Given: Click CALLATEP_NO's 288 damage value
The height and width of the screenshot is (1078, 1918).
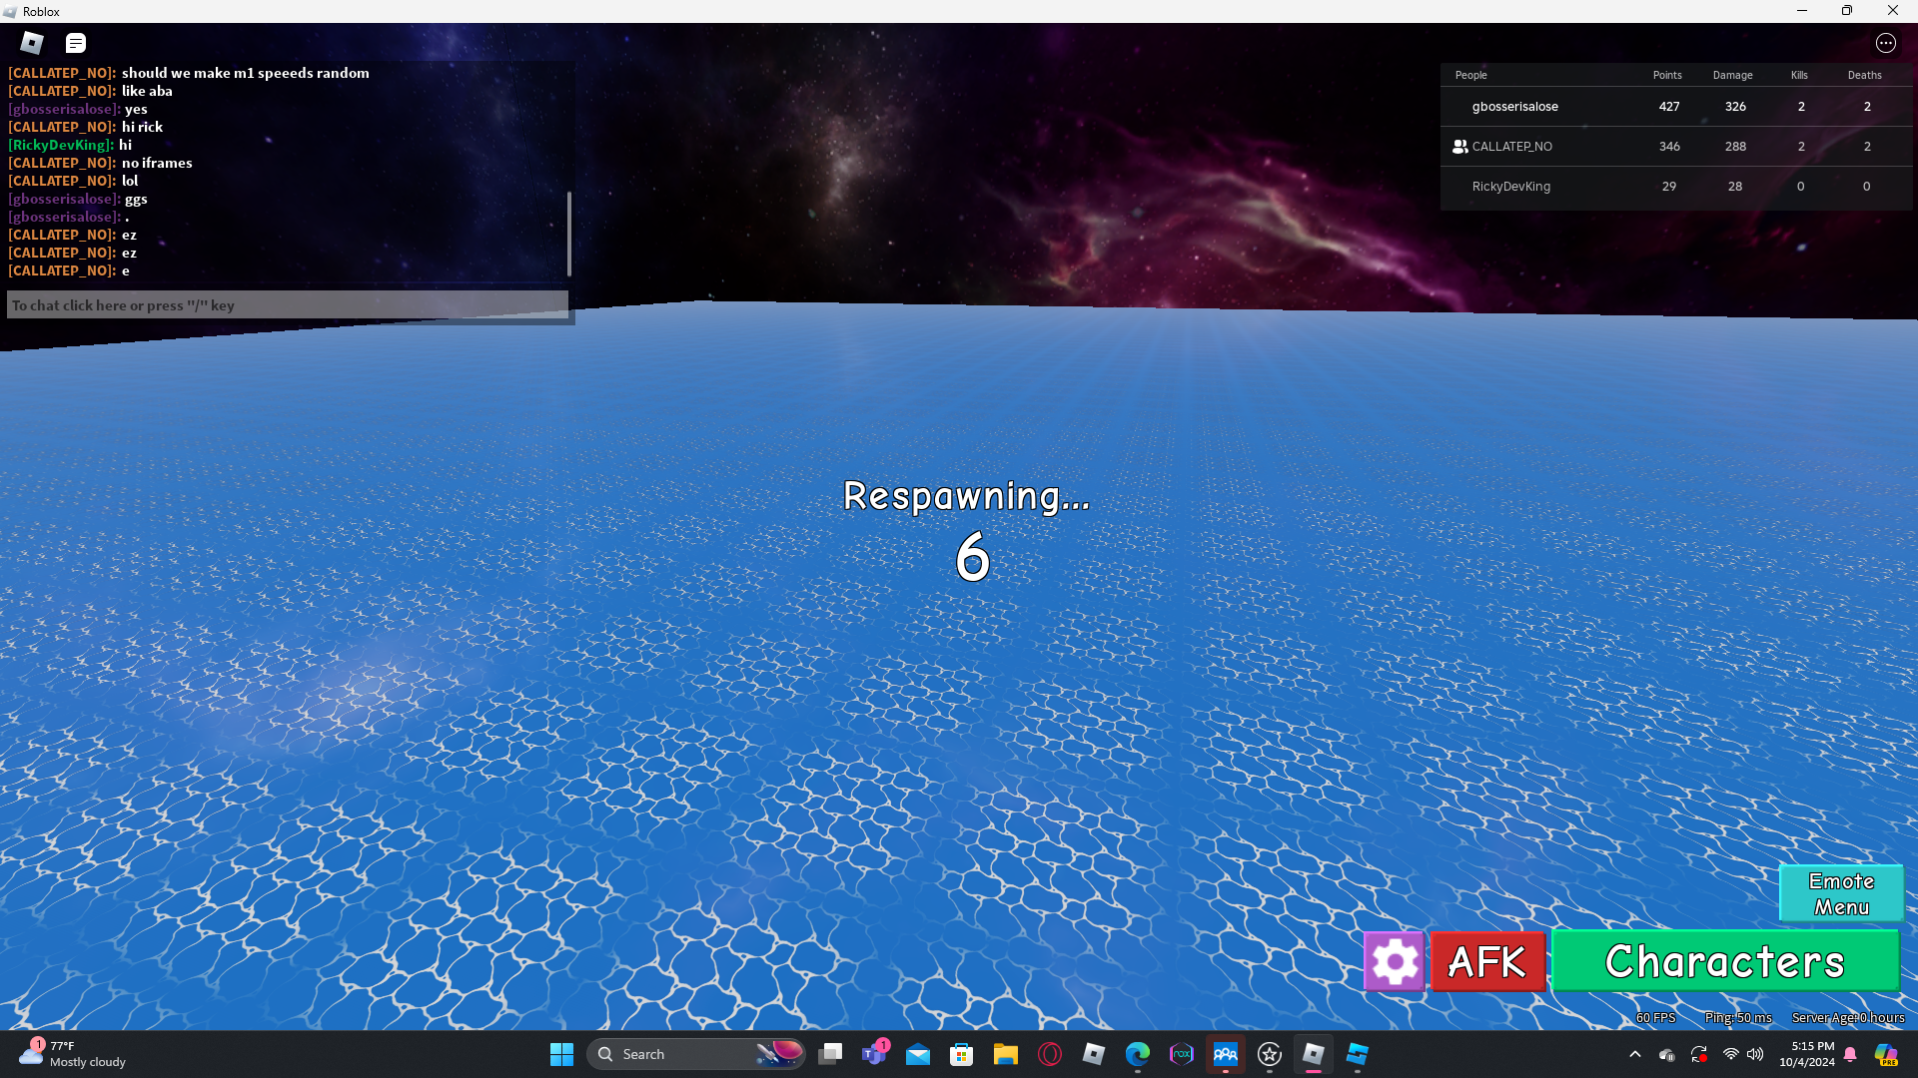Looking at the screenshot, I should point(1735,147).
